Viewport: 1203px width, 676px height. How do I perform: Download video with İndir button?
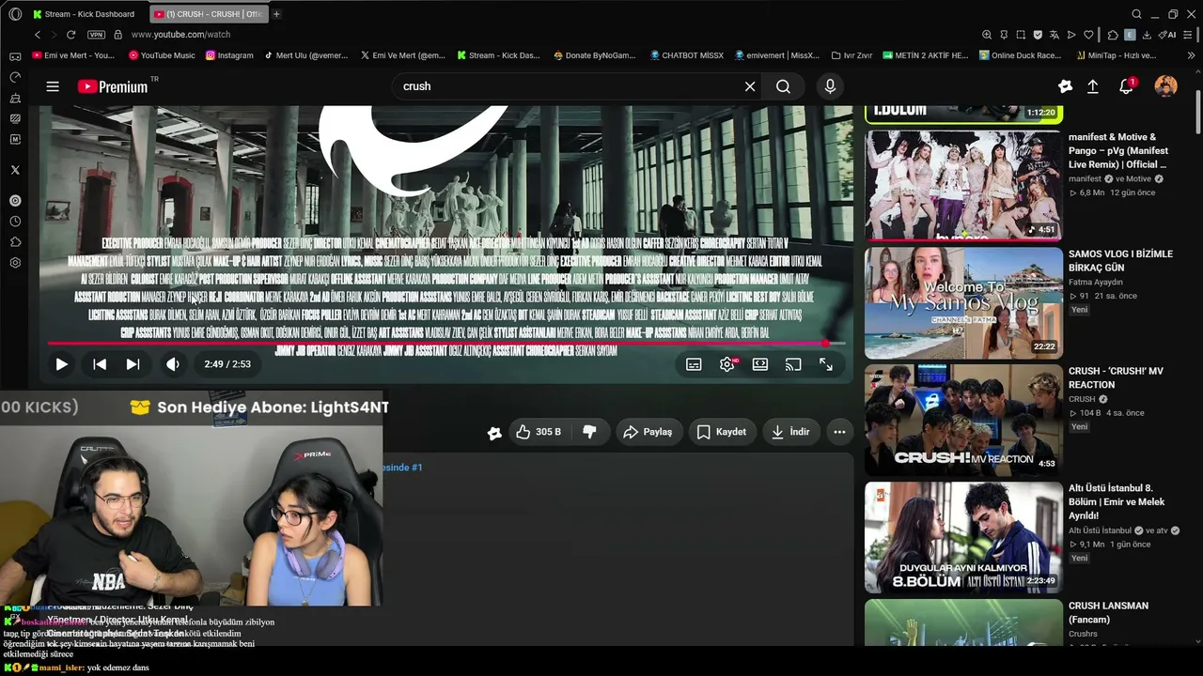[790, 432]
